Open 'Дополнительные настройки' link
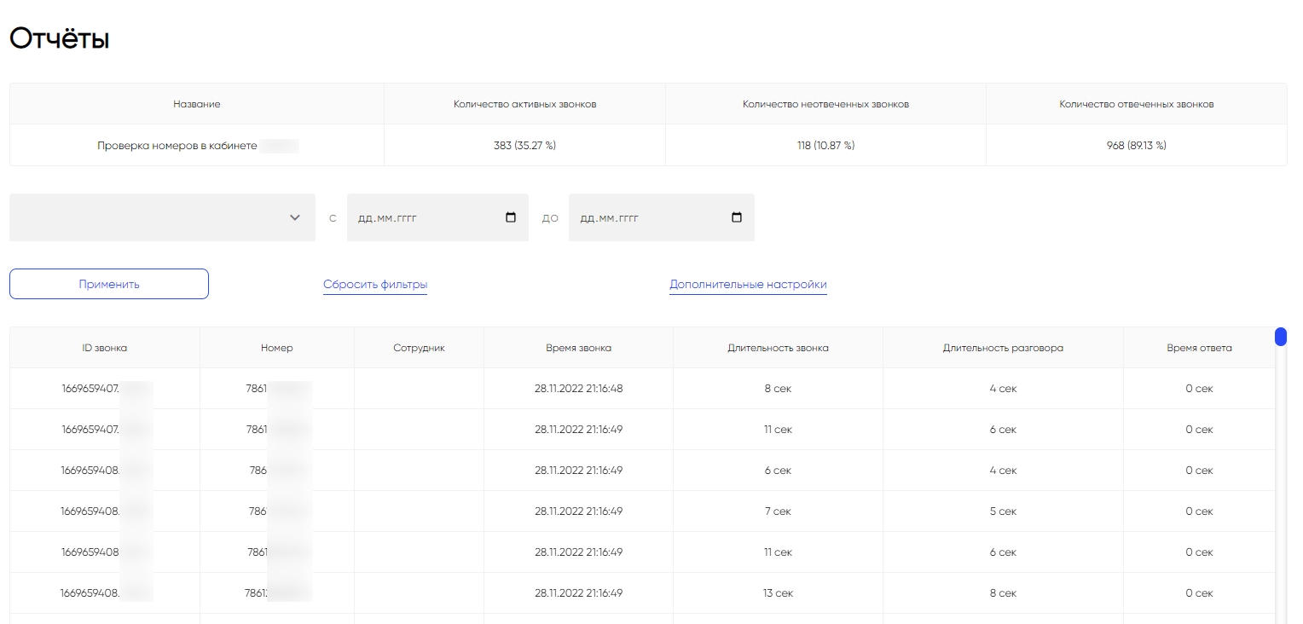The width and height of the screenshot is (1303, 624). (x=748, y=285)
